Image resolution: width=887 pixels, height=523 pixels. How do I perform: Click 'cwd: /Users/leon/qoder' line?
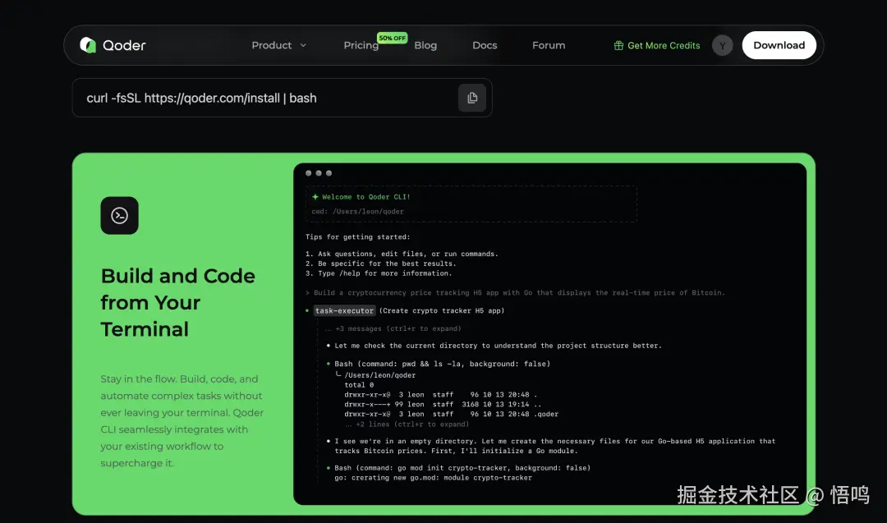[x=357, y=212]
